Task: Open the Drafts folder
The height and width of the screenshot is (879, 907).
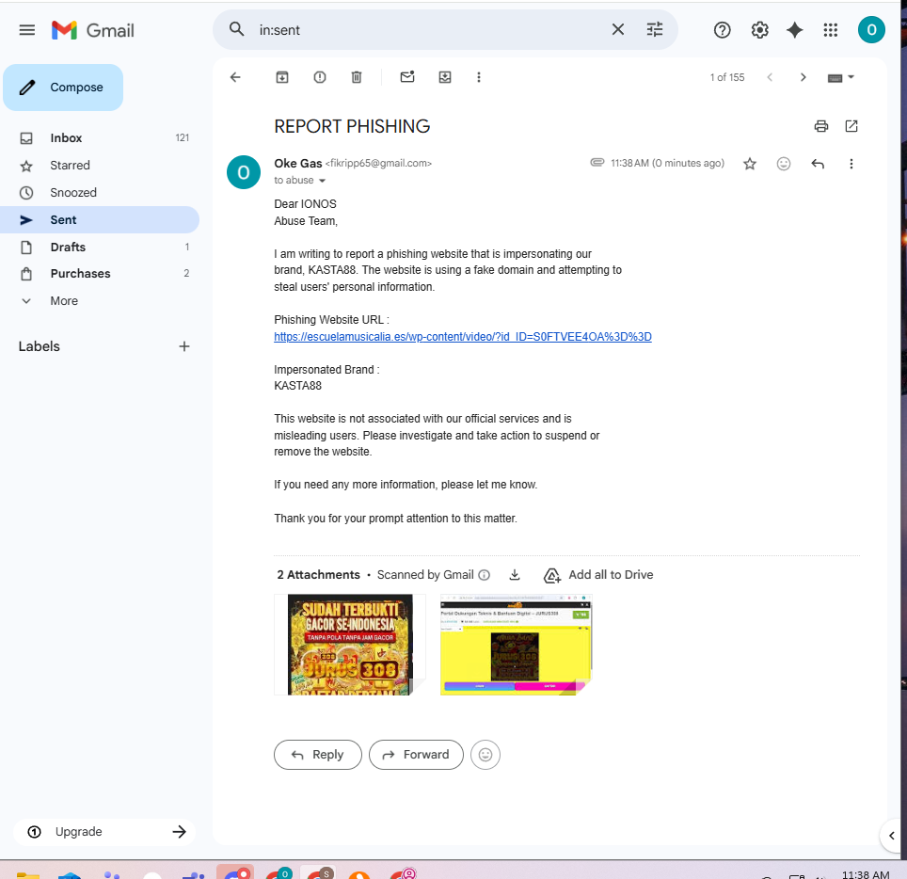Action: [100, 248]
